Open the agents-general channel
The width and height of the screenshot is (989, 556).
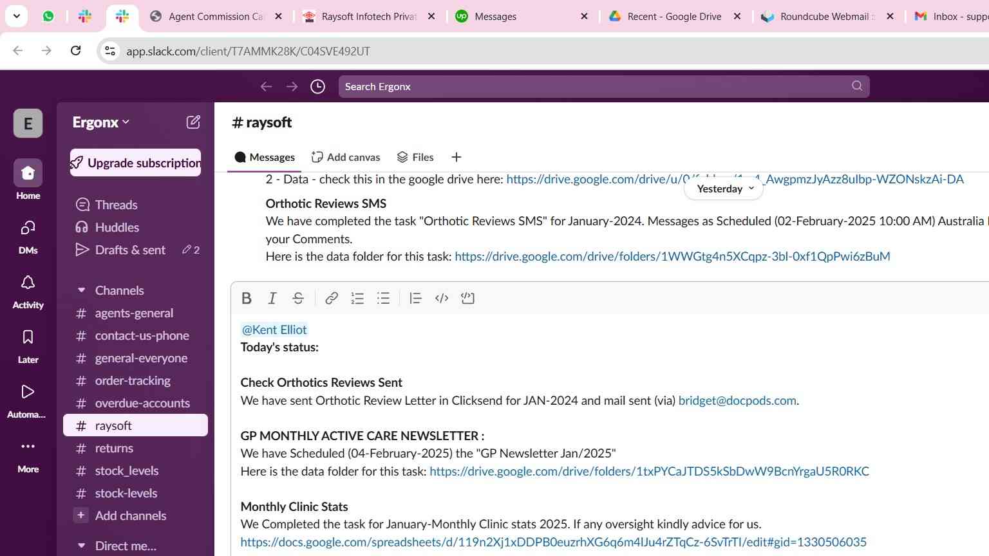click(135, 313)
